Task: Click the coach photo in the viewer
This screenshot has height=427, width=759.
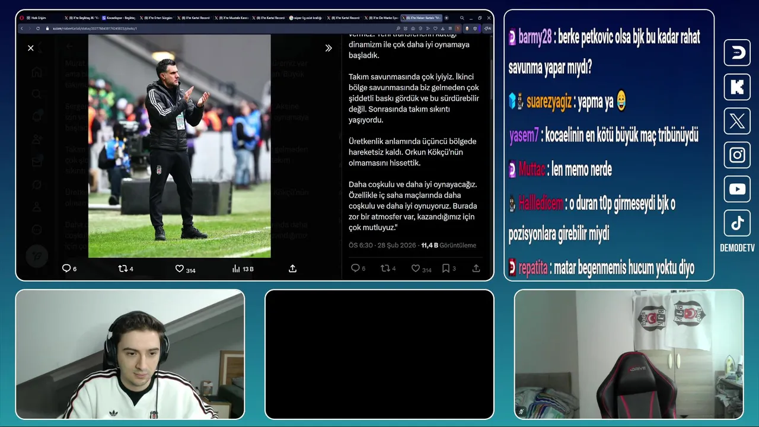Action: [x=179, y=146]
